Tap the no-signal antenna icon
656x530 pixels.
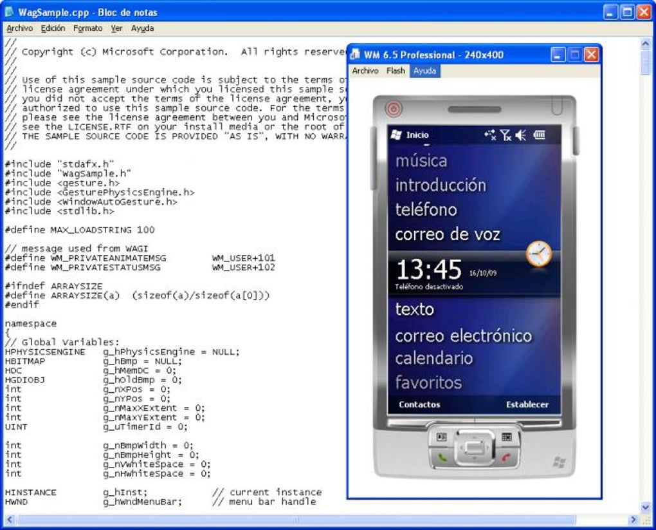coord(506,135)
